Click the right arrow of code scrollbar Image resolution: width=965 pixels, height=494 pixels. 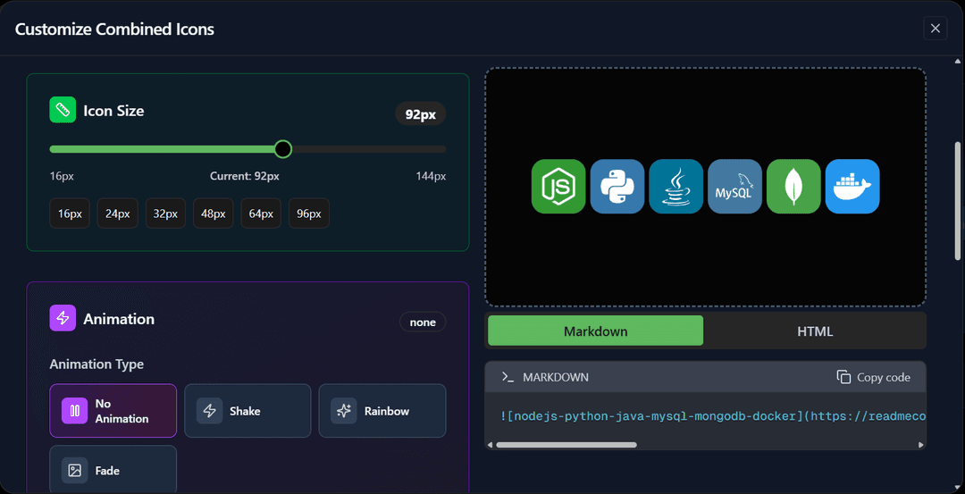pyautogui.click(x=920, y=445)
